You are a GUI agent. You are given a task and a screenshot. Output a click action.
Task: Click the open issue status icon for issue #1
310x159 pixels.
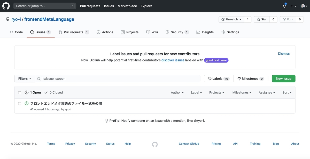(x=27, y=104)
